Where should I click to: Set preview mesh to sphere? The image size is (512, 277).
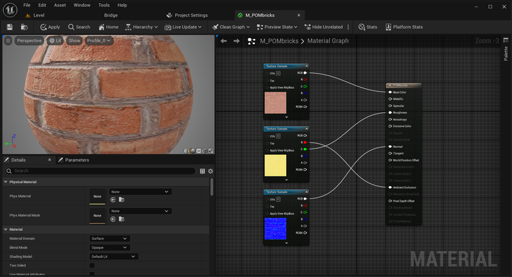193,151
